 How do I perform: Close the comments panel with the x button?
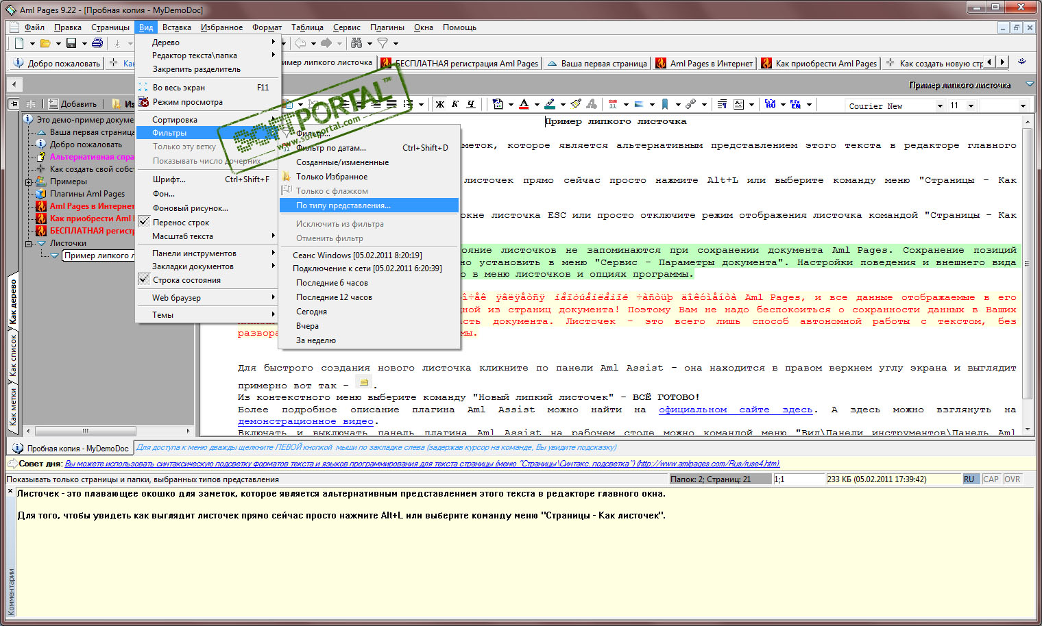10,492
